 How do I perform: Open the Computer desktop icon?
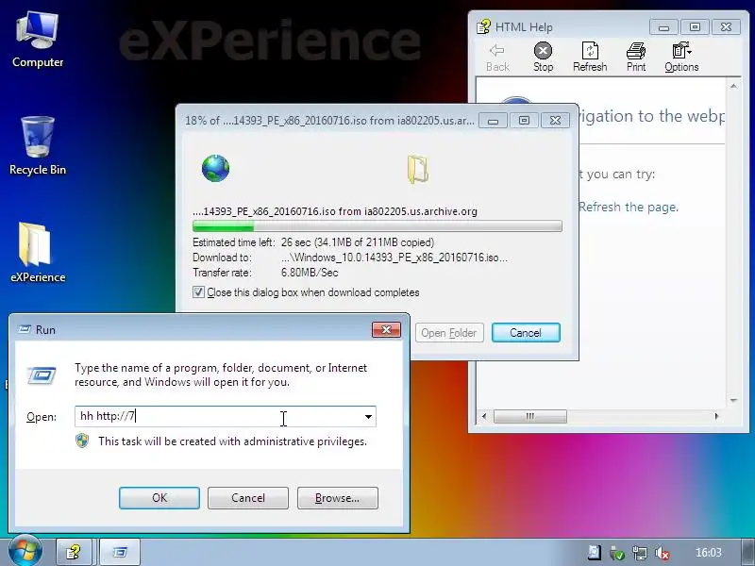click(38, 40)
